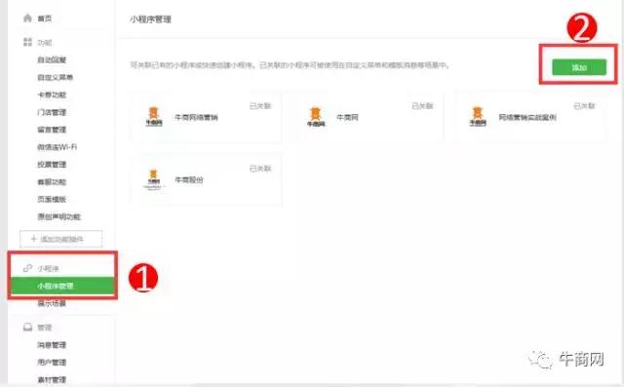Open the 网络营销实战案例 mini program card
Image resolution: width=624 pixels, height=387 pixels.
point(529,117)
